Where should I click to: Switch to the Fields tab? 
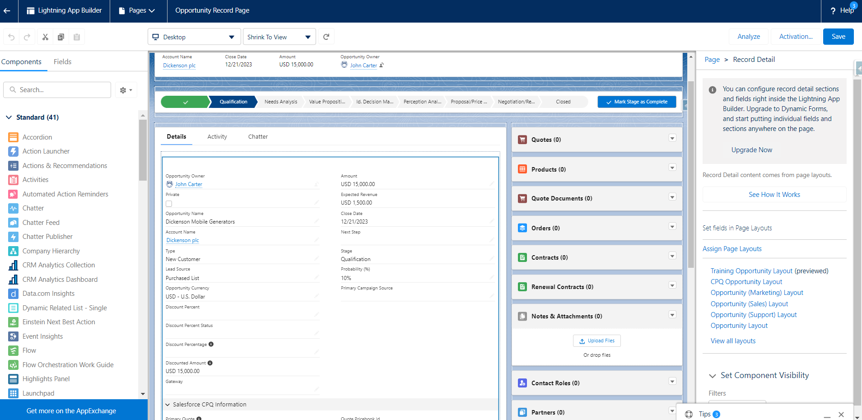[x=62, y=62]
